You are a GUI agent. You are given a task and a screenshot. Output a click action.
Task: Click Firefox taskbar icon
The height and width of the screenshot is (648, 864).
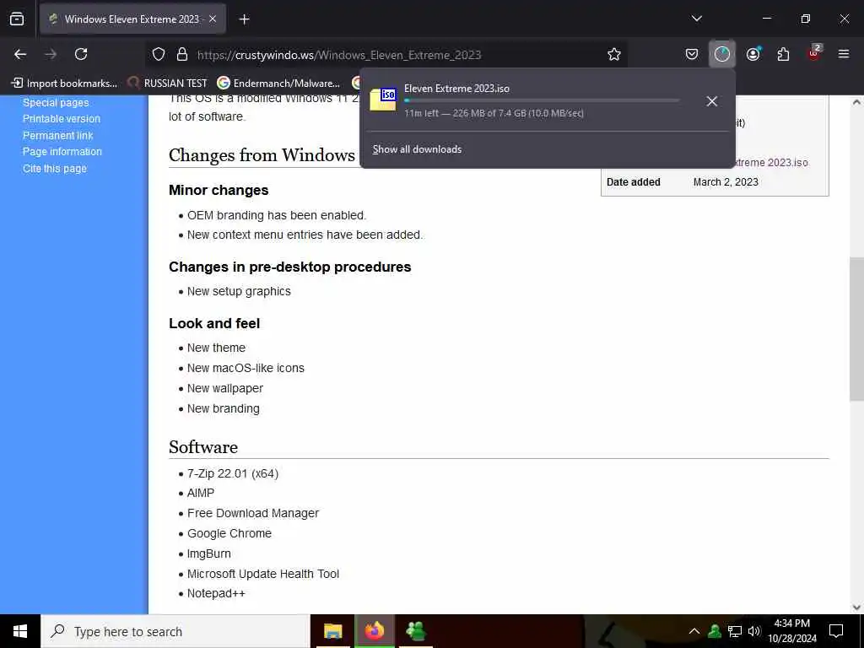[375, 631]
